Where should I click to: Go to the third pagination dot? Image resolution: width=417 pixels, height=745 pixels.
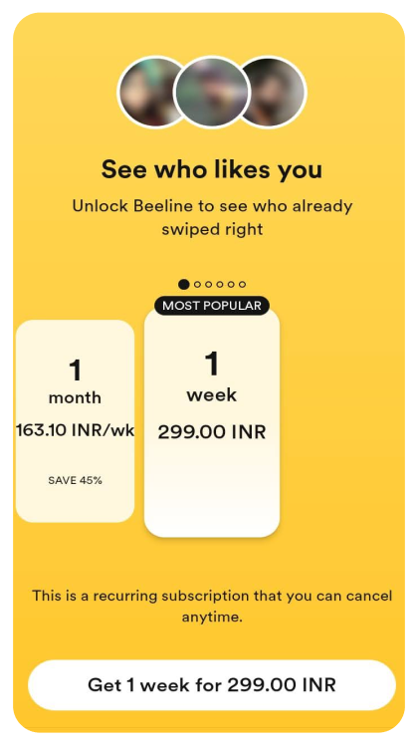pos(209,285)
